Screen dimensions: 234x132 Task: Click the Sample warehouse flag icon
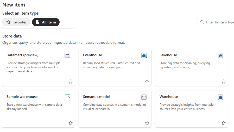click(x=67, y=97)
